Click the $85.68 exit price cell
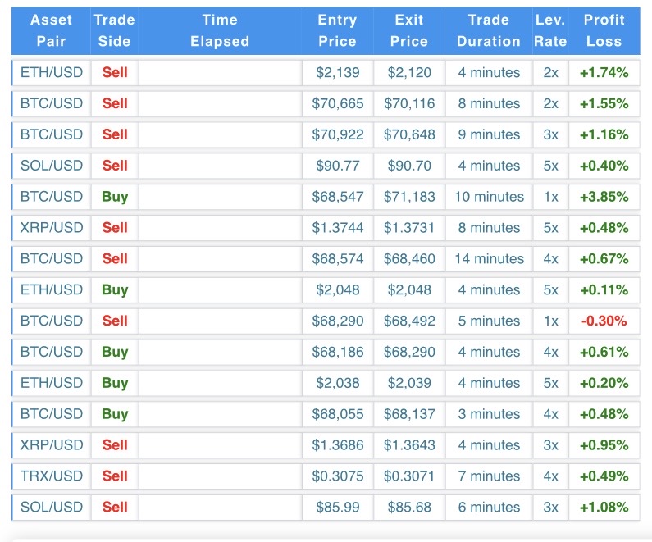 tap(409, 508)
